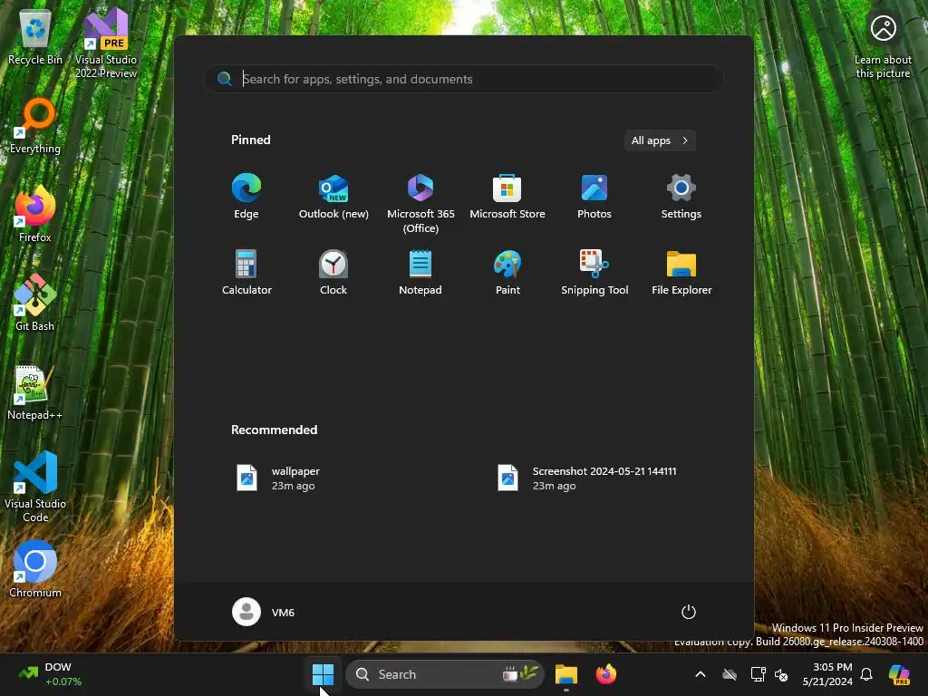Open the DOW stocks widget
Screen dimensions: 928x696
[x=51, y=674]
